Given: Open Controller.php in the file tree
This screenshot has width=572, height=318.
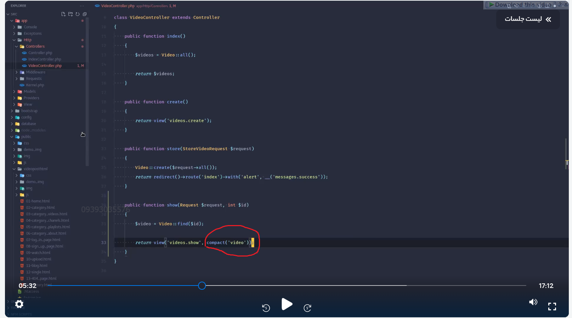Looking at the screenshot, I should coord(40,53).
